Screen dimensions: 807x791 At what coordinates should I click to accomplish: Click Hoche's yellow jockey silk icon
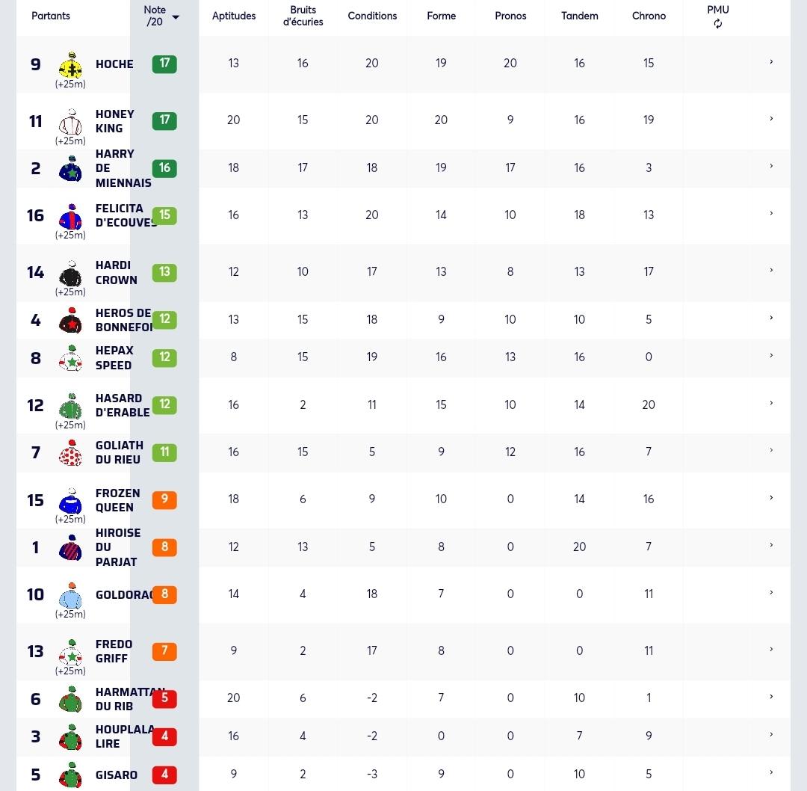click(x=71, y=65)
